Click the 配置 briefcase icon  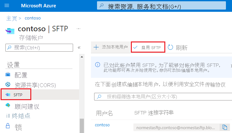point(8,75)
